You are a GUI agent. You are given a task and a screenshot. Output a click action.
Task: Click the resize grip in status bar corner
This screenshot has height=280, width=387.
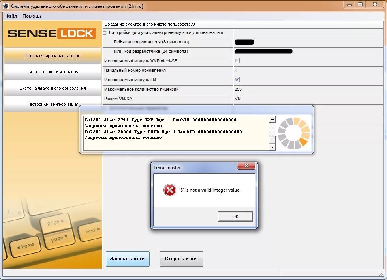381,273
